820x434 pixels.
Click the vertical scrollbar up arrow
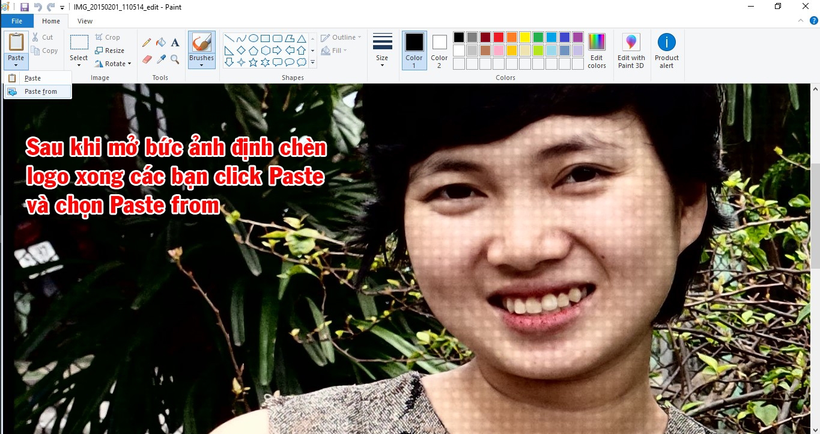coord(815,88)
